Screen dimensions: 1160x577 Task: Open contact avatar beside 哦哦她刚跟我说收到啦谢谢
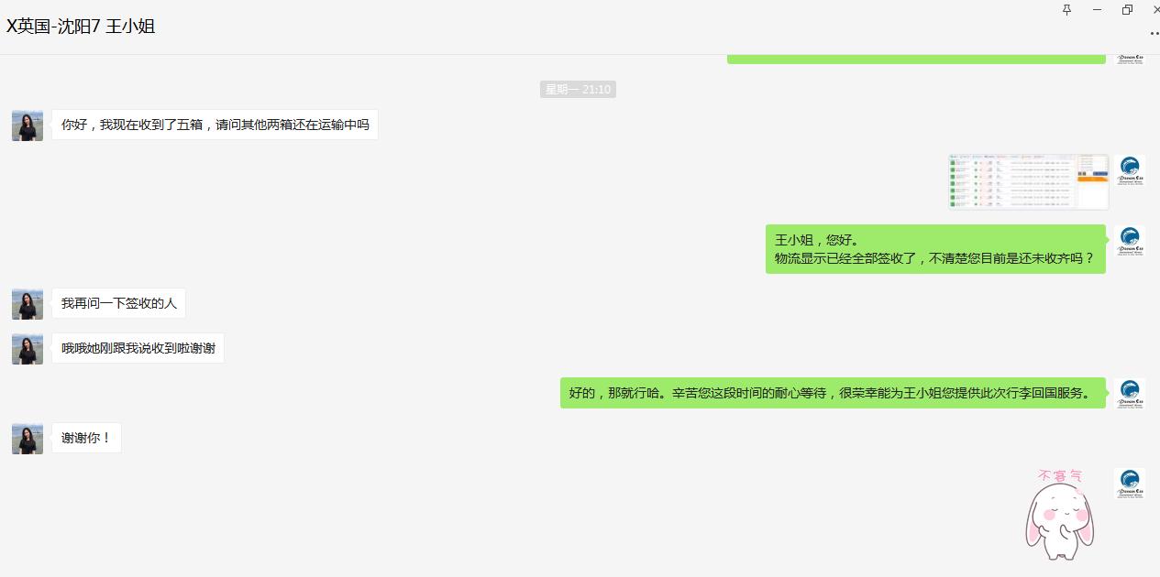28,349
